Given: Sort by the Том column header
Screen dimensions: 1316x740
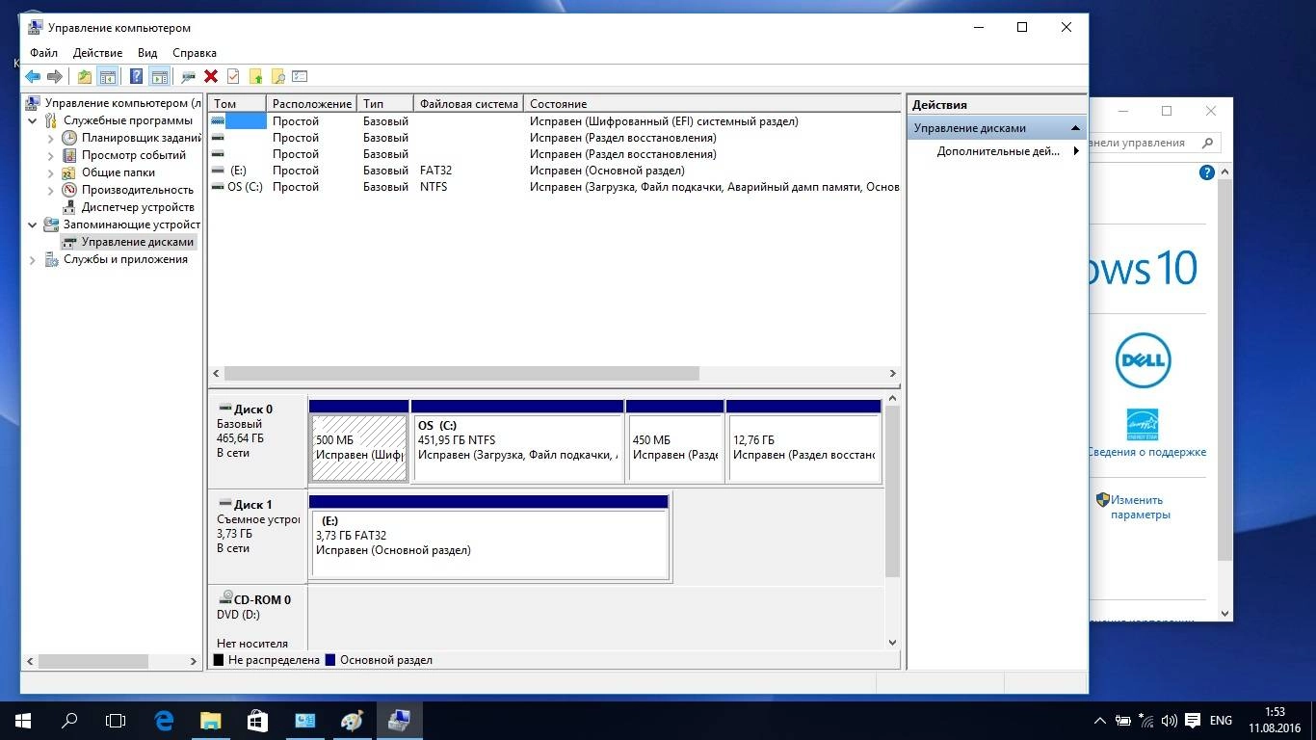Looking at the screenshot, I should point(237,103).
